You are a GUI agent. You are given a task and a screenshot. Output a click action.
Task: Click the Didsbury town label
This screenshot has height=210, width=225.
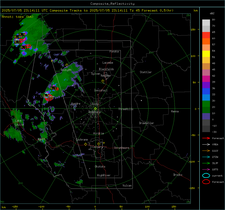pos(94,112)
